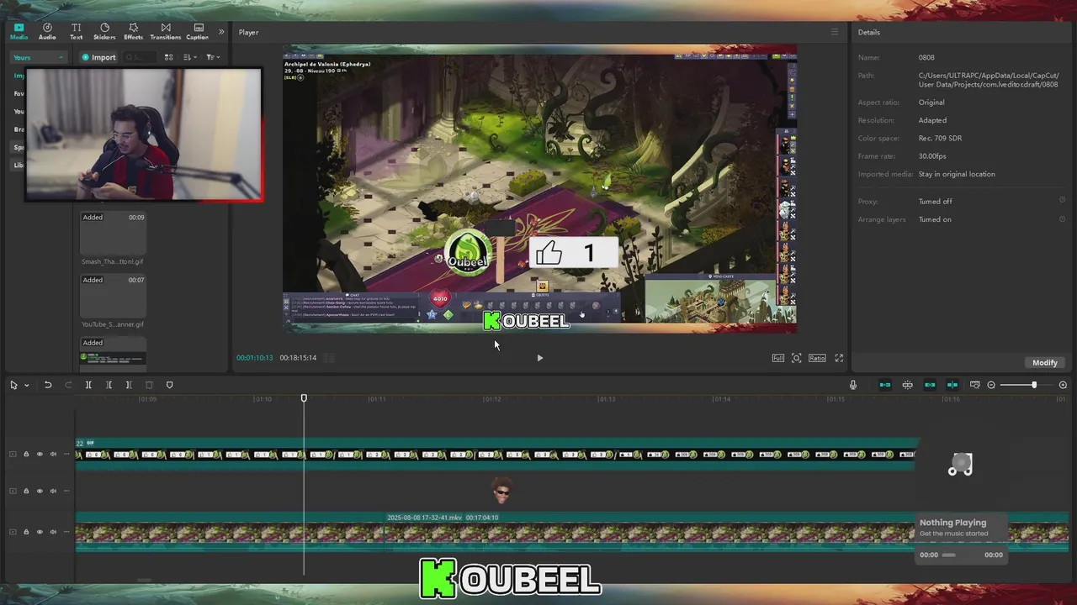Undo the last action

point(48,385)
